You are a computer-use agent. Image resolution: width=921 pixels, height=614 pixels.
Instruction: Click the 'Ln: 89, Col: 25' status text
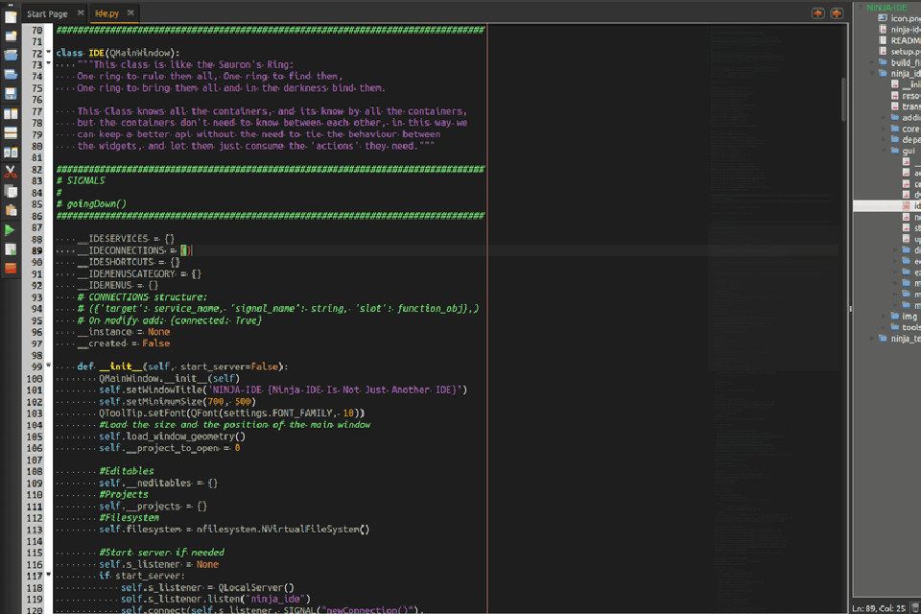pos(879,608)
